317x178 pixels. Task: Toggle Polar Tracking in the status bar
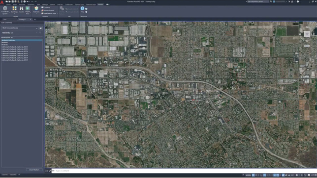[x=265, y=175]
